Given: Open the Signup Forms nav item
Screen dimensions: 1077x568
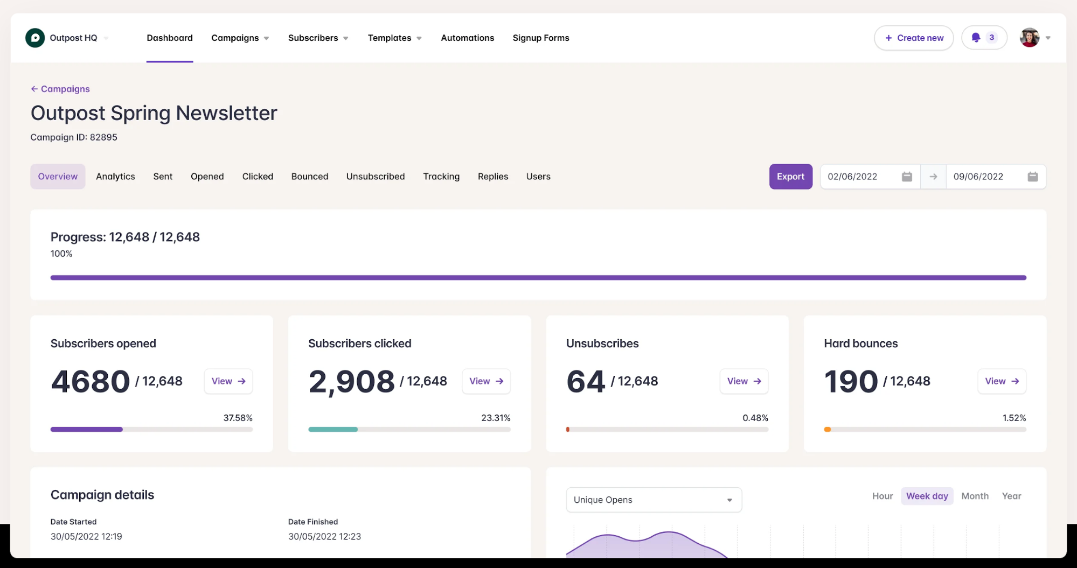Looking at the screenshot, I should (541, 38).
